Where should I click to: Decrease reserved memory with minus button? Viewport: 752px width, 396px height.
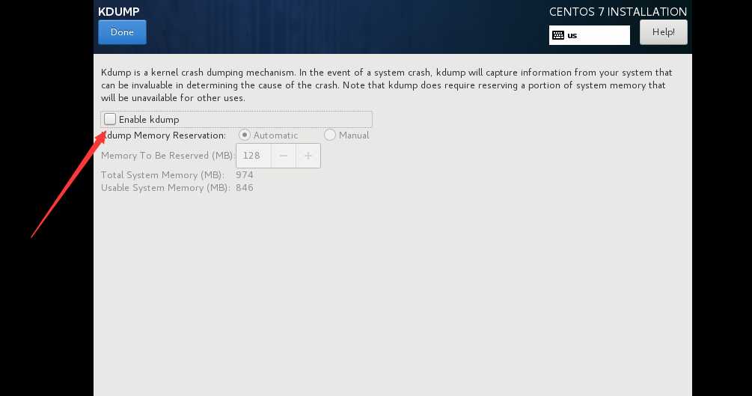284,156
